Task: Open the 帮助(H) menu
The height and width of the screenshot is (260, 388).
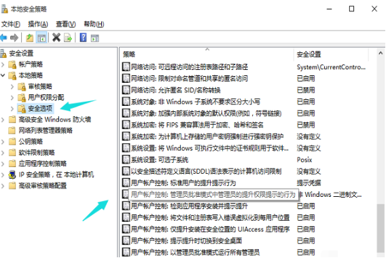Action: coord(94,24)
